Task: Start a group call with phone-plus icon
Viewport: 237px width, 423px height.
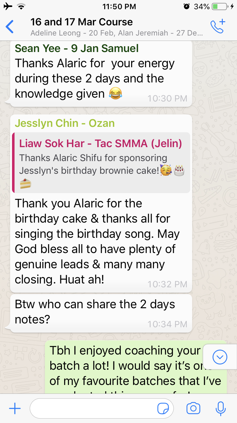Action: pyautogui.click(x=218, y=26)
